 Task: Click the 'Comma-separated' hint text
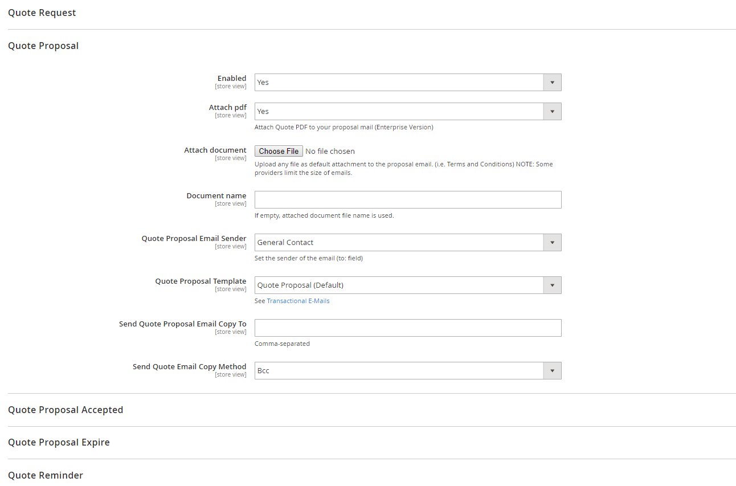[282, 344]
